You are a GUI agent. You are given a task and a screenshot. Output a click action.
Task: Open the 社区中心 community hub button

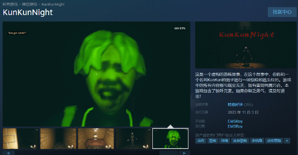coord(282,12)
